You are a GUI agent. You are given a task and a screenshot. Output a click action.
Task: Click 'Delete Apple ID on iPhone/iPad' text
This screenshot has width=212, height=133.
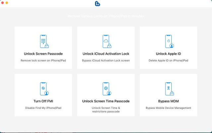[169, 61]
